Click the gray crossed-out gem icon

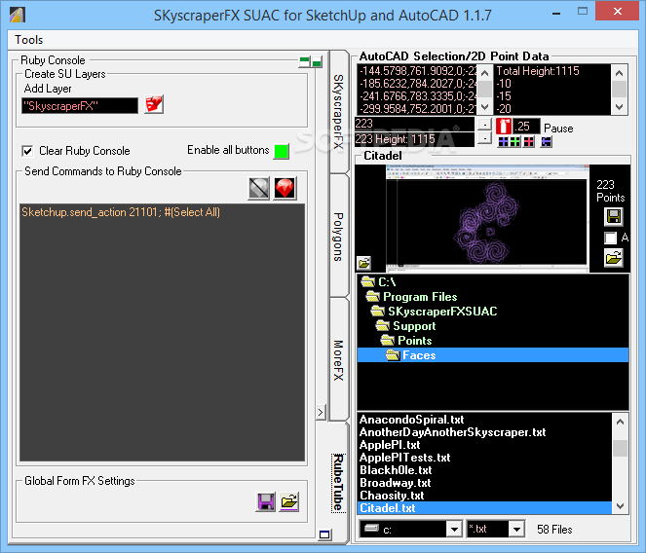(x=259, y=188)
